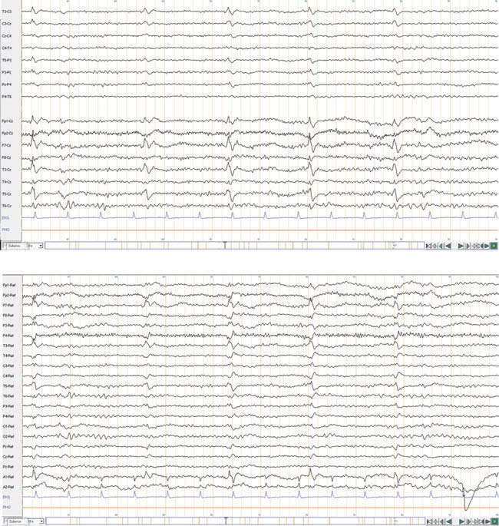Select the Fp1-Cz channel label in upper panel
Image resolution: width=499 pixels, height=526 pixels.
point(11,121)
